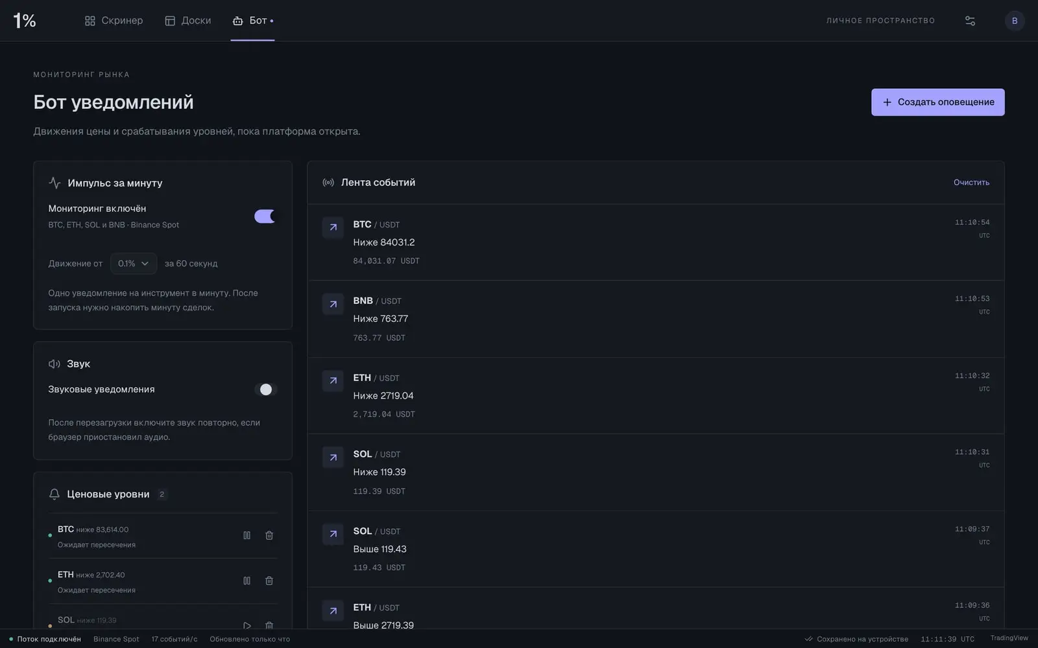Click arrow icon of SOL Ниже 119.39 event
The width and height of the screenshot is (1038, 648).
click(333, 457)
